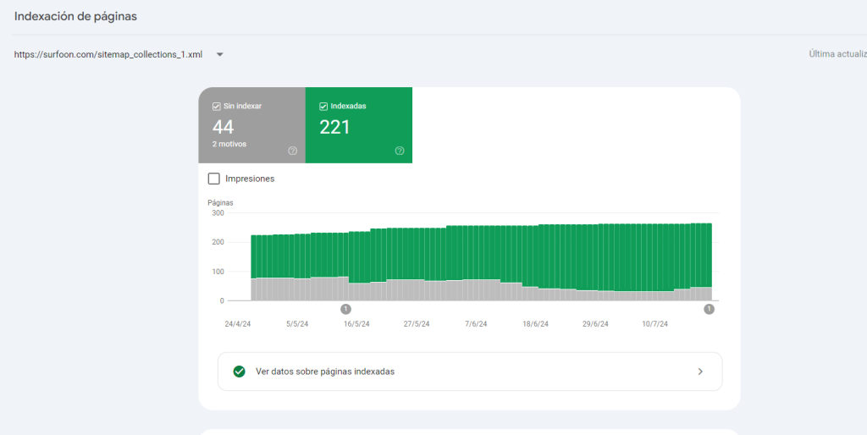The width and height of the screenshot is (867, 435).
Task: Click the 44 not indexed count
Action: pyautogui.click(x=224, y=128)
